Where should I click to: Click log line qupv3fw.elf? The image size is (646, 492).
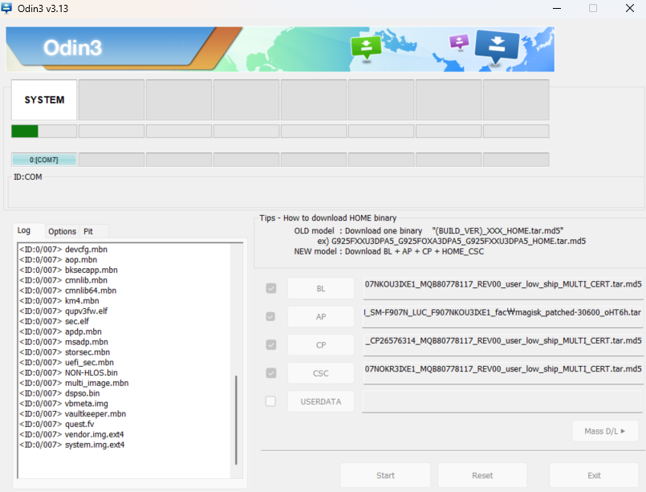coord(63,311)
